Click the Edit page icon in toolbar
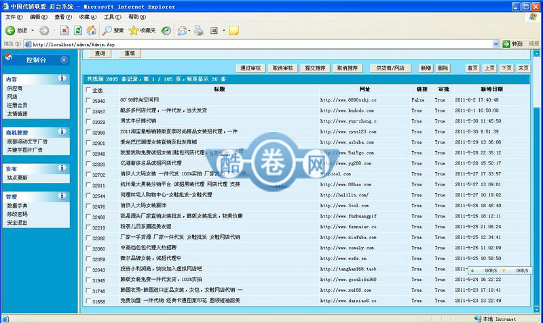 click(x=214, y=30)
